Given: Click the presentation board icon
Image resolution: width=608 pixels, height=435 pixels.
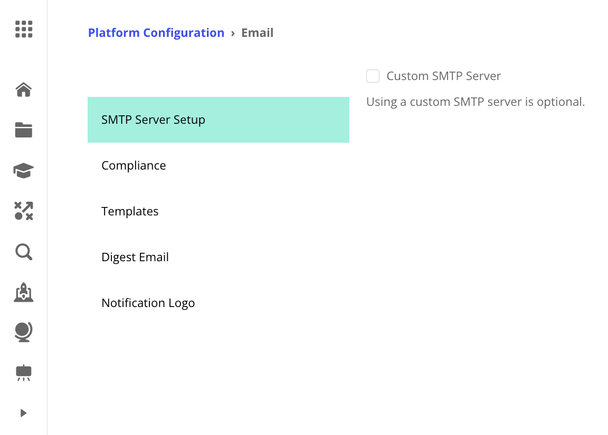Looking at the screenshot, I should click(24, 372).
